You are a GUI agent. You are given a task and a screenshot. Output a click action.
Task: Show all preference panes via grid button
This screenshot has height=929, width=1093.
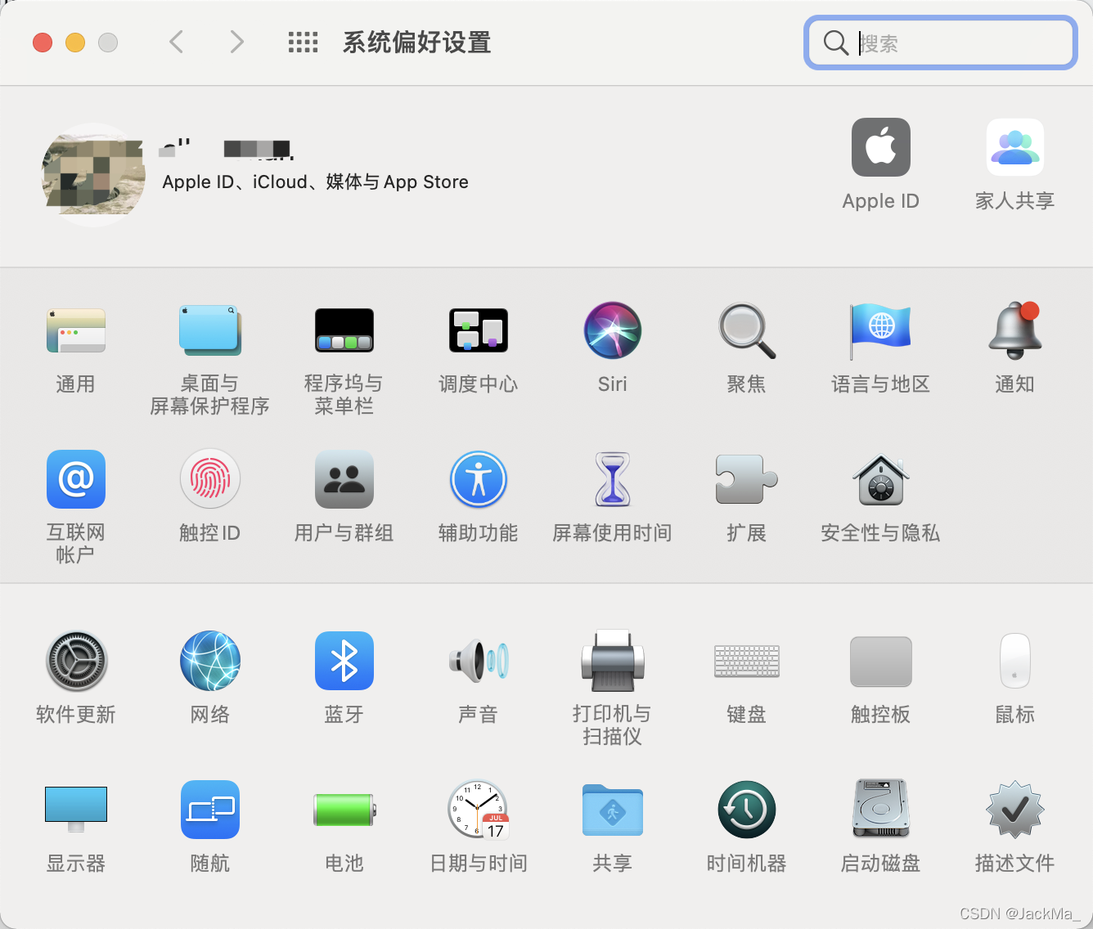(x=303, y=43)
